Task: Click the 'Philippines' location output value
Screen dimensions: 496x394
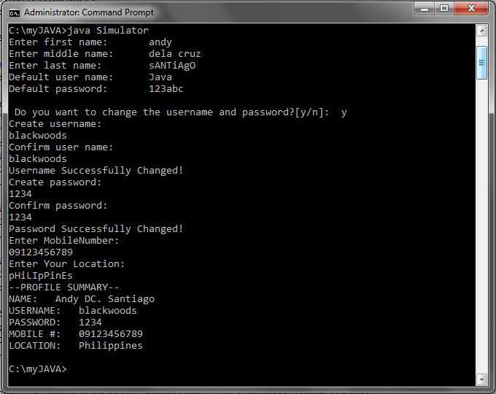Action: point(111,346)
